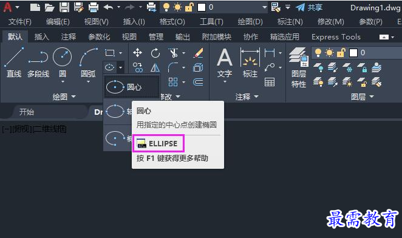Select the Rotate tool icon

(x=155, y=53)
